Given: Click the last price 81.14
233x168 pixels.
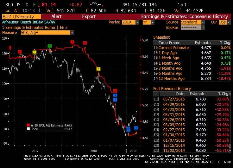Looking at the screenshot, I should point(49,5).
